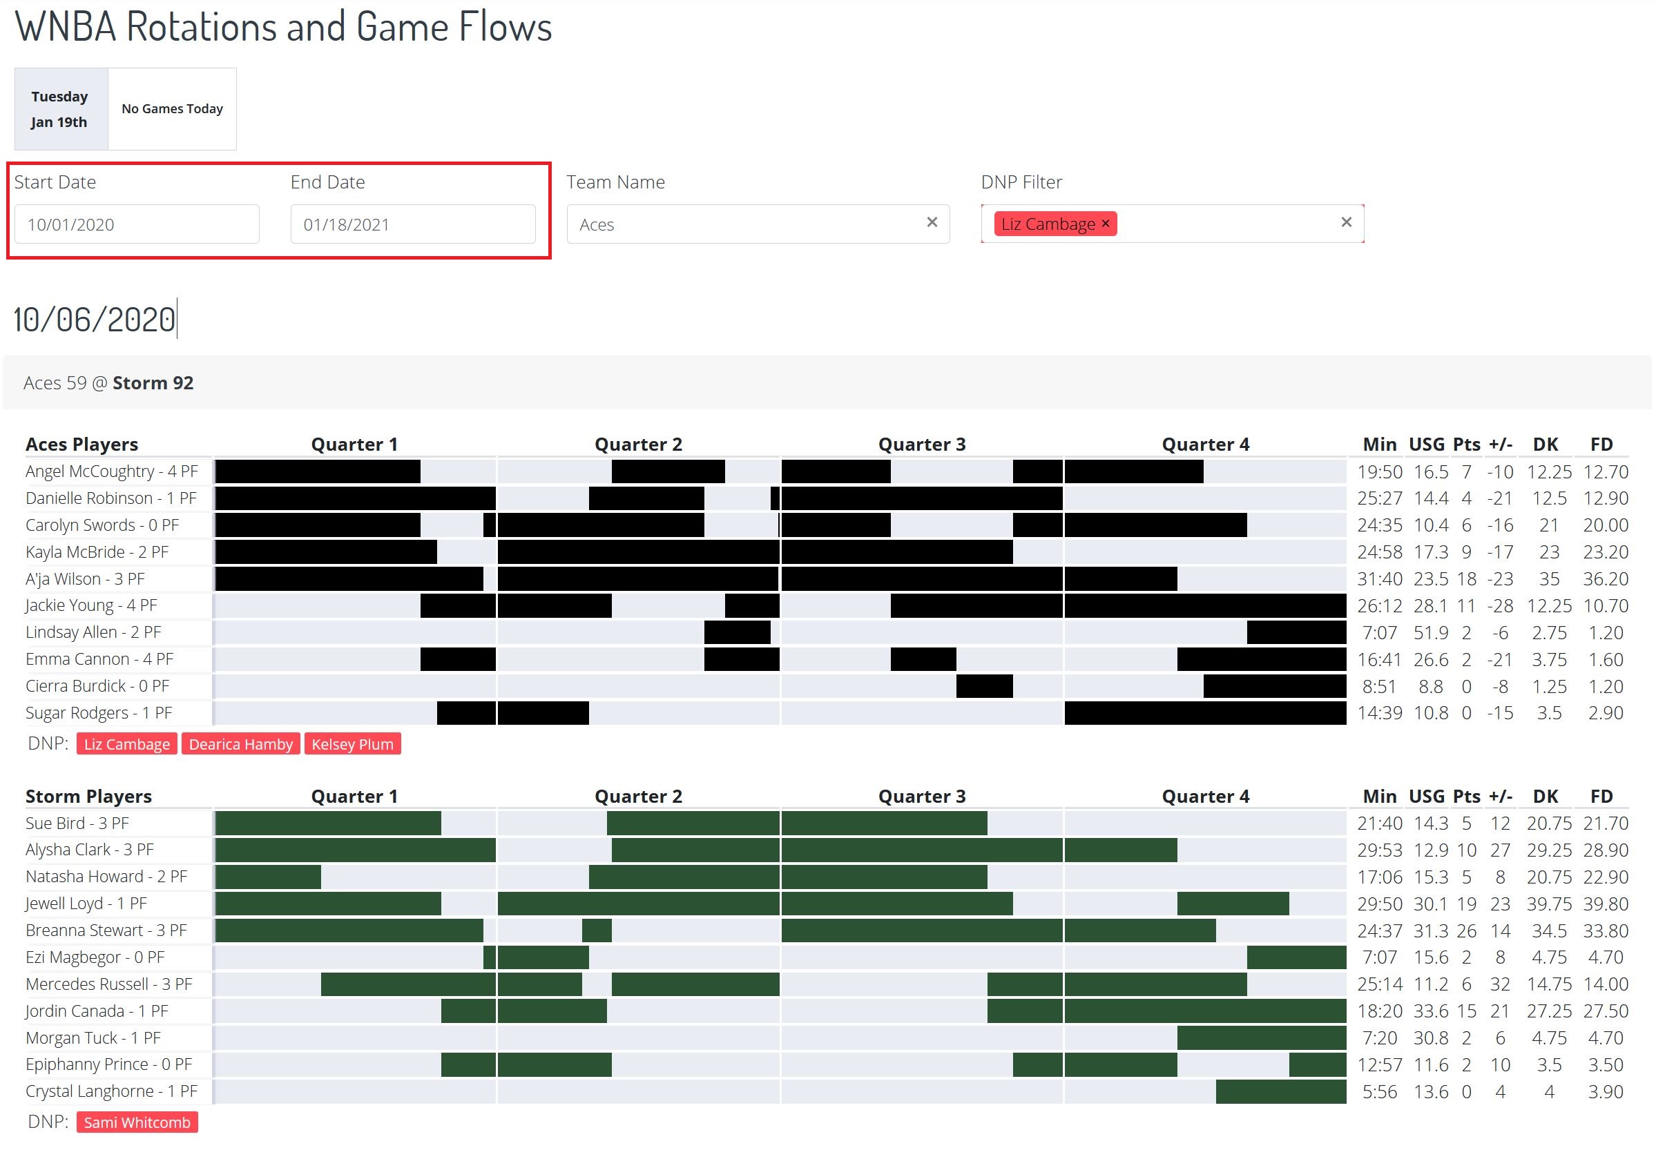Viewport: 1656px width, 1150px height.
Task: Select the Tuesday Jan 19th date tab
Action: (x=60, y=109)
